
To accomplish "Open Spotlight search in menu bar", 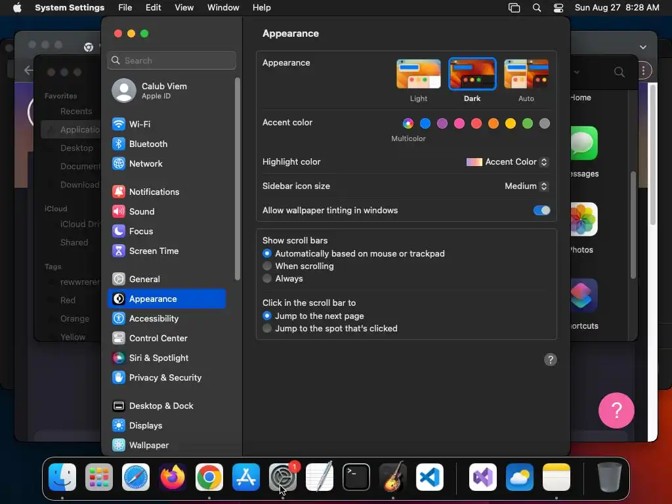I will tap(537, 8).
